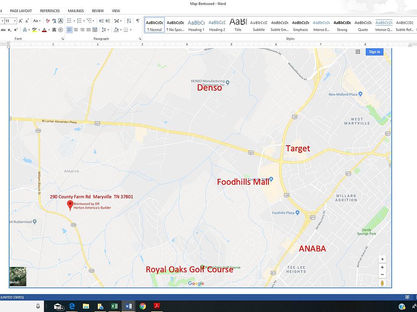Click the Sign in button on map
The height and width of the screenshot is (312, 417).
coord(374,52)
